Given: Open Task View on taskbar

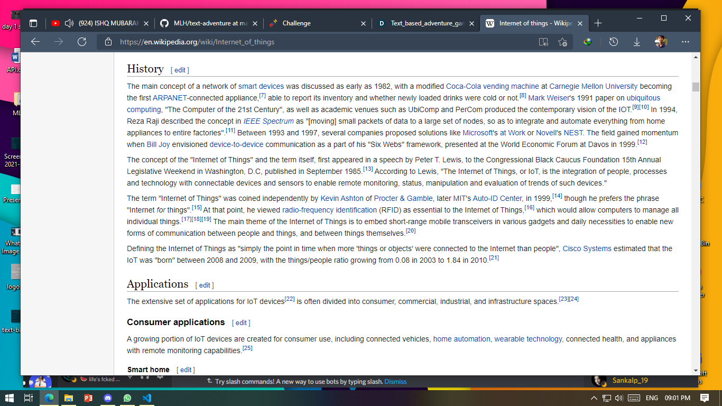Looking at the screenshot, I should click(29, 398).
